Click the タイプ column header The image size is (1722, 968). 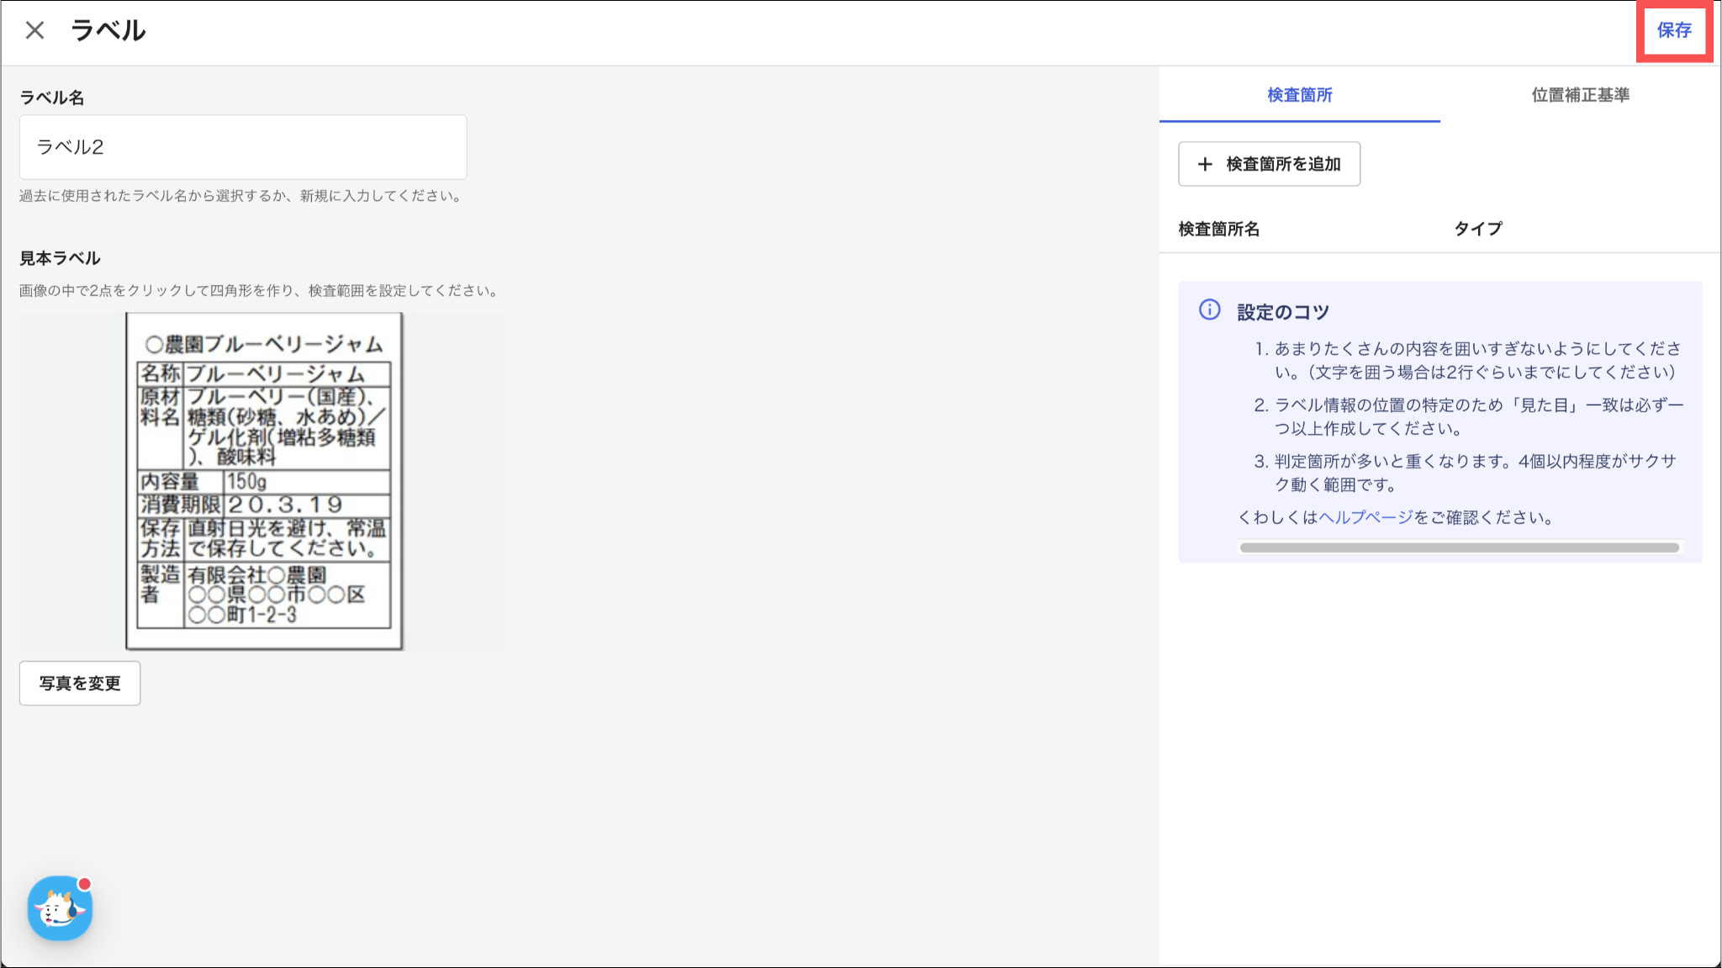[x=1477, y=229]
